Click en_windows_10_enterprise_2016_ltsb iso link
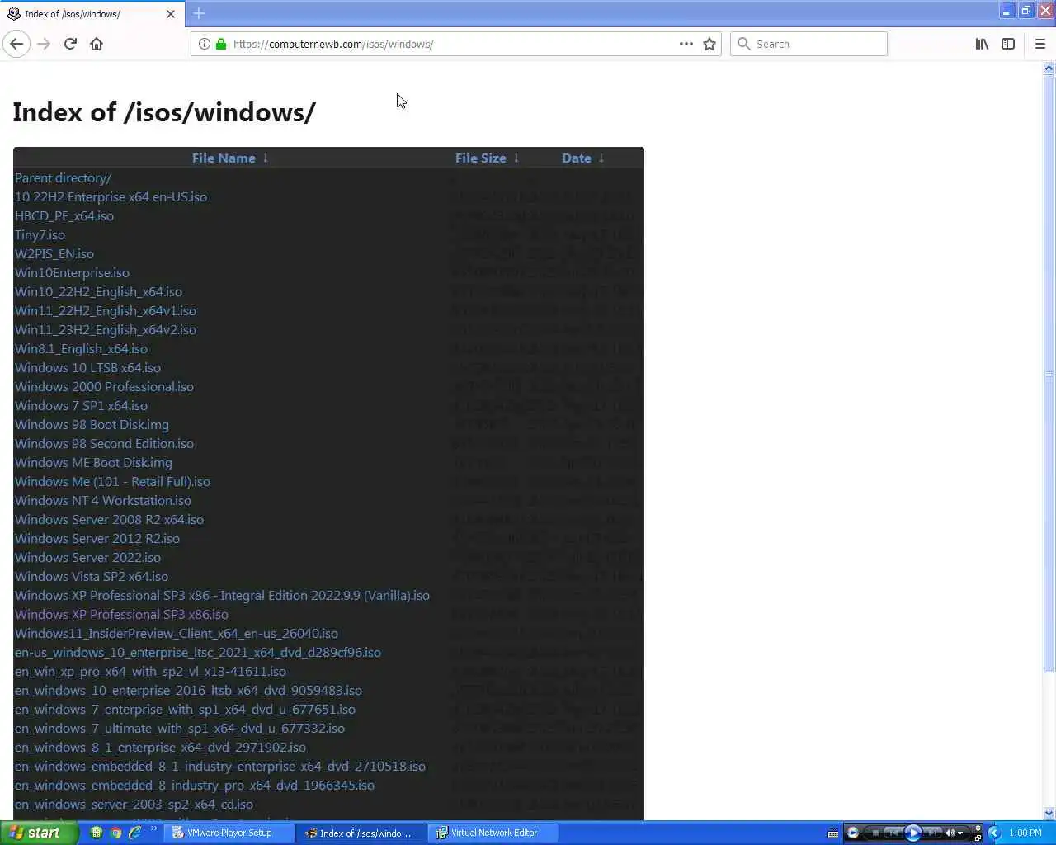Viewport: 1056px width, 845px height. [x=188, y=690]
